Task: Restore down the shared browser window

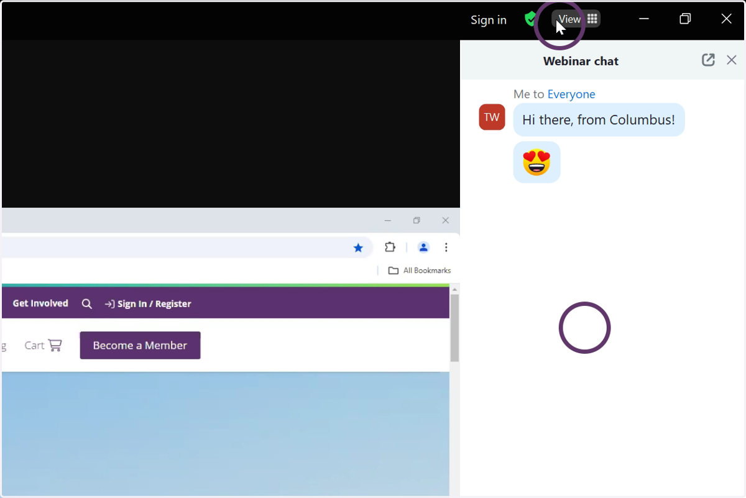Action: (417, 220)
